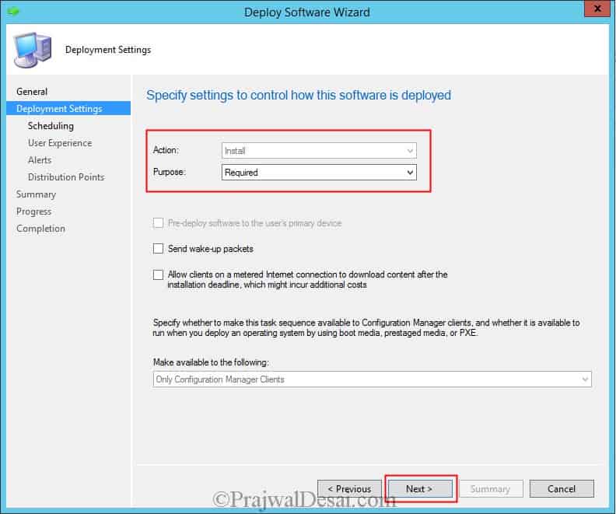Proceed with the Next button
Screen dimensions: 616x514
pyautogui.click(x=420, y=489)
